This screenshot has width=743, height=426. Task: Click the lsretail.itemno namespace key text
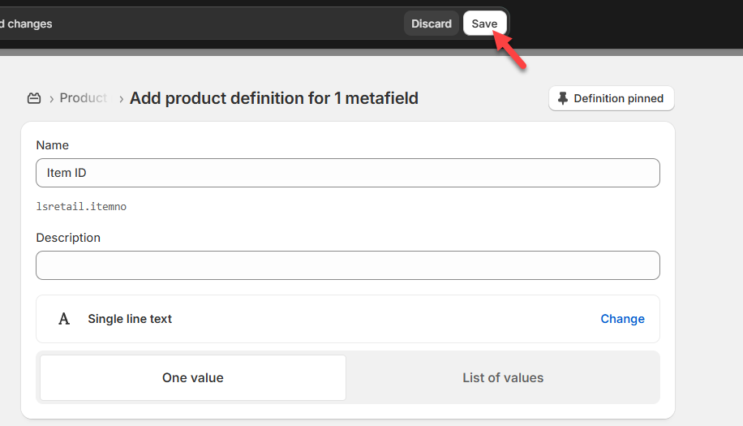coord(81,207)
